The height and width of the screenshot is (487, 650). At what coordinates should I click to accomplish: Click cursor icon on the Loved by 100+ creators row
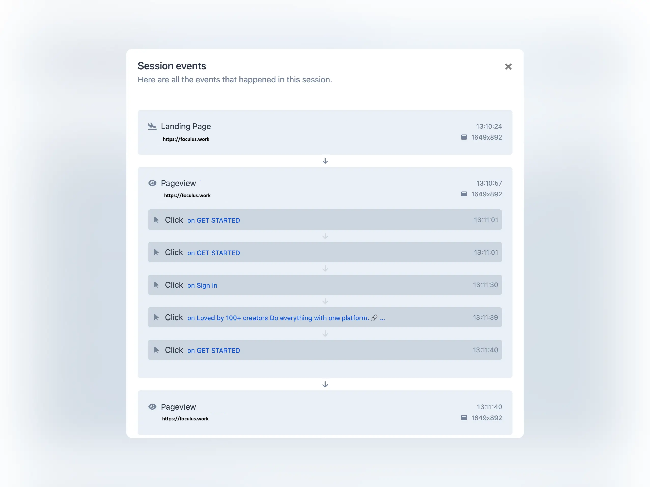click(x=156, y=317)
